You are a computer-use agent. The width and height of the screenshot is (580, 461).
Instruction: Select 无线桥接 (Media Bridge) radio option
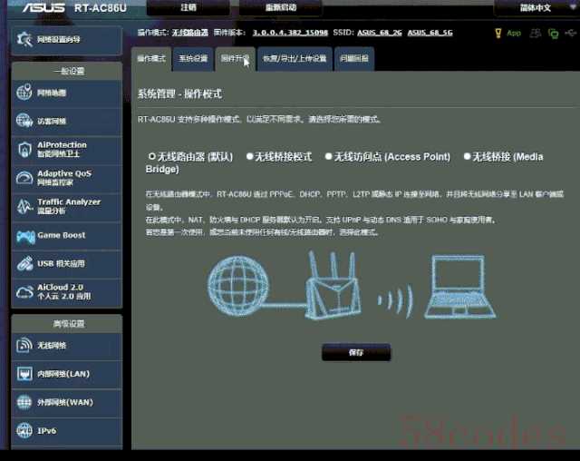pos(468,156)
